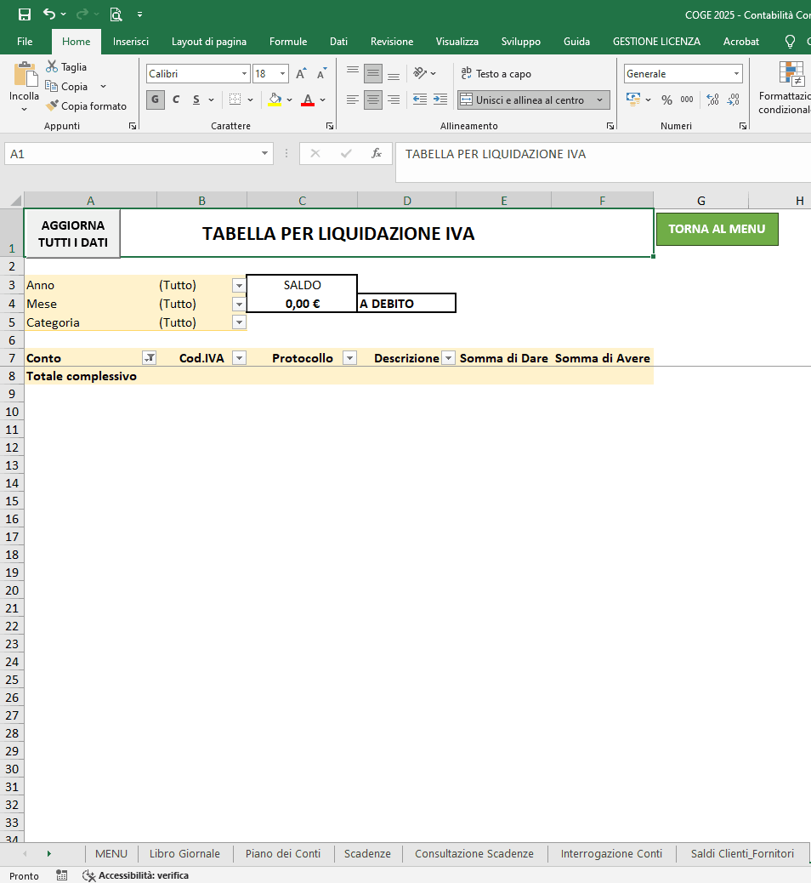Viewport: 811px width, 883px height.
Task: Toggle italic formatting (C)
Action: point(176,100)
